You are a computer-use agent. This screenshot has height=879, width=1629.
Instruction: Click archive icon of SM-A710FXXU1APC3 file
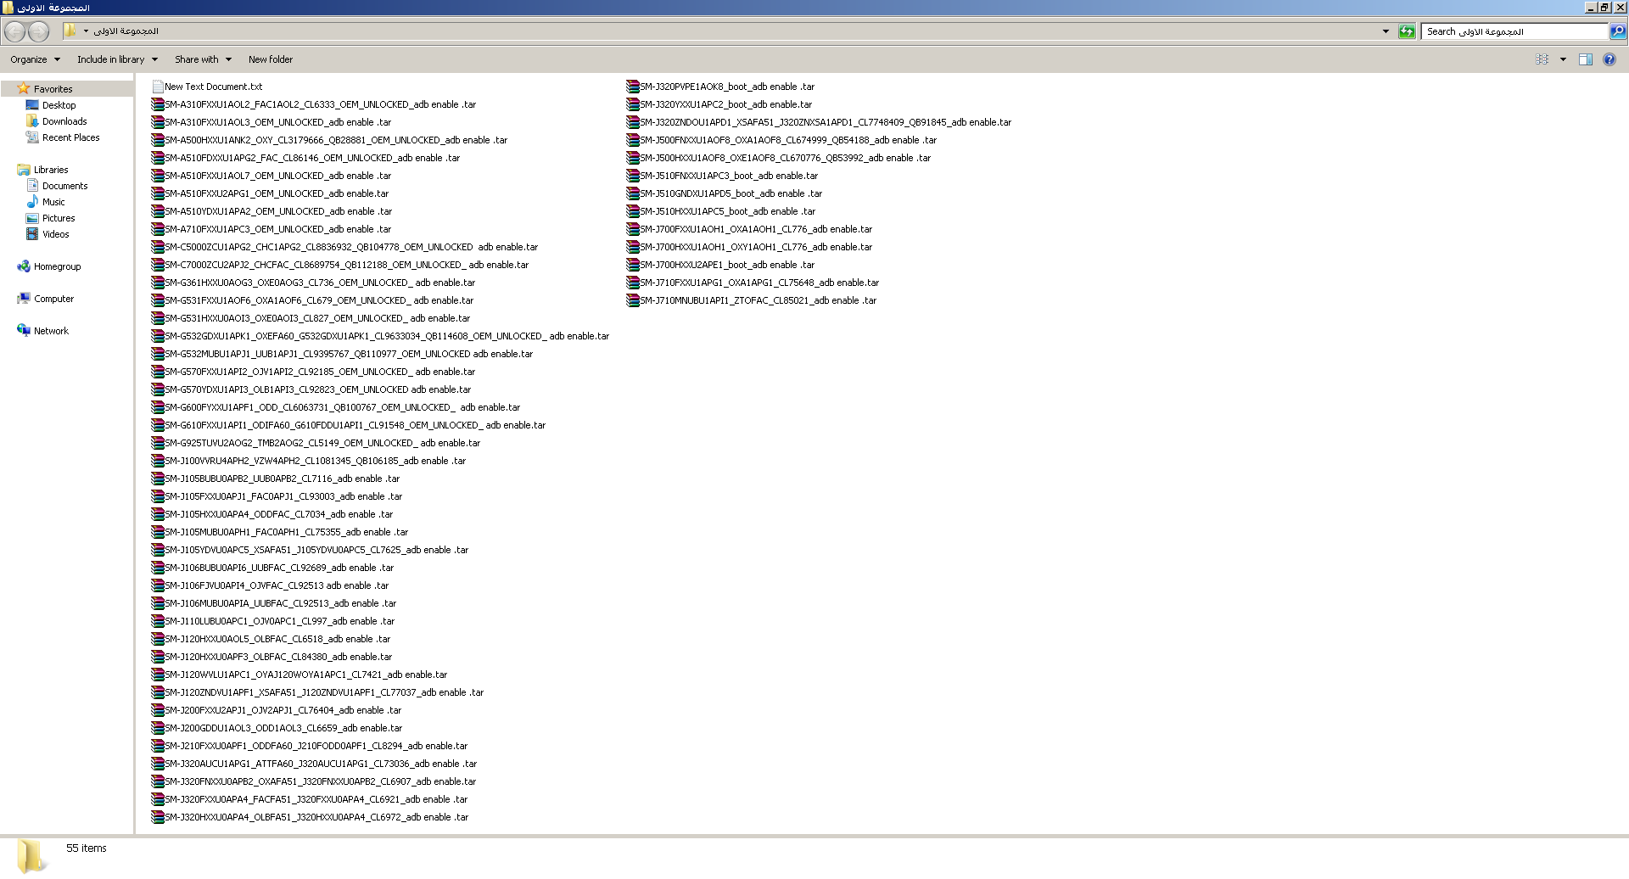coord(158,229)
